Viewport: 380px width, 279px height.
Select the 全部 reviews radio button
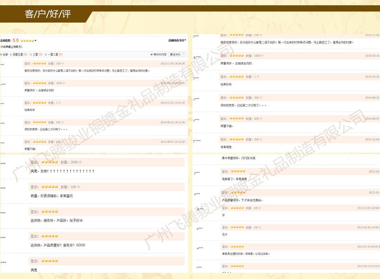(1, 54)
